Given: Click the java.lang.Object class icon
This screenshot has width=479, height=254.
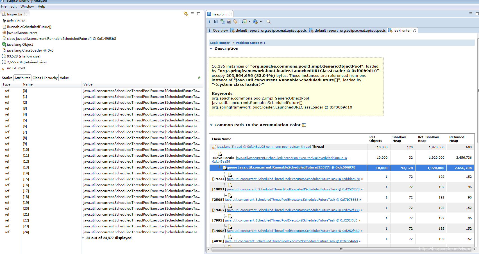Looking at the screenshot, I should point(4,44).
